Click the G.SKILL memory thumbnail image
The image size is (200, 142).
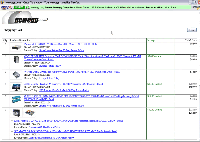click(16, 99)
